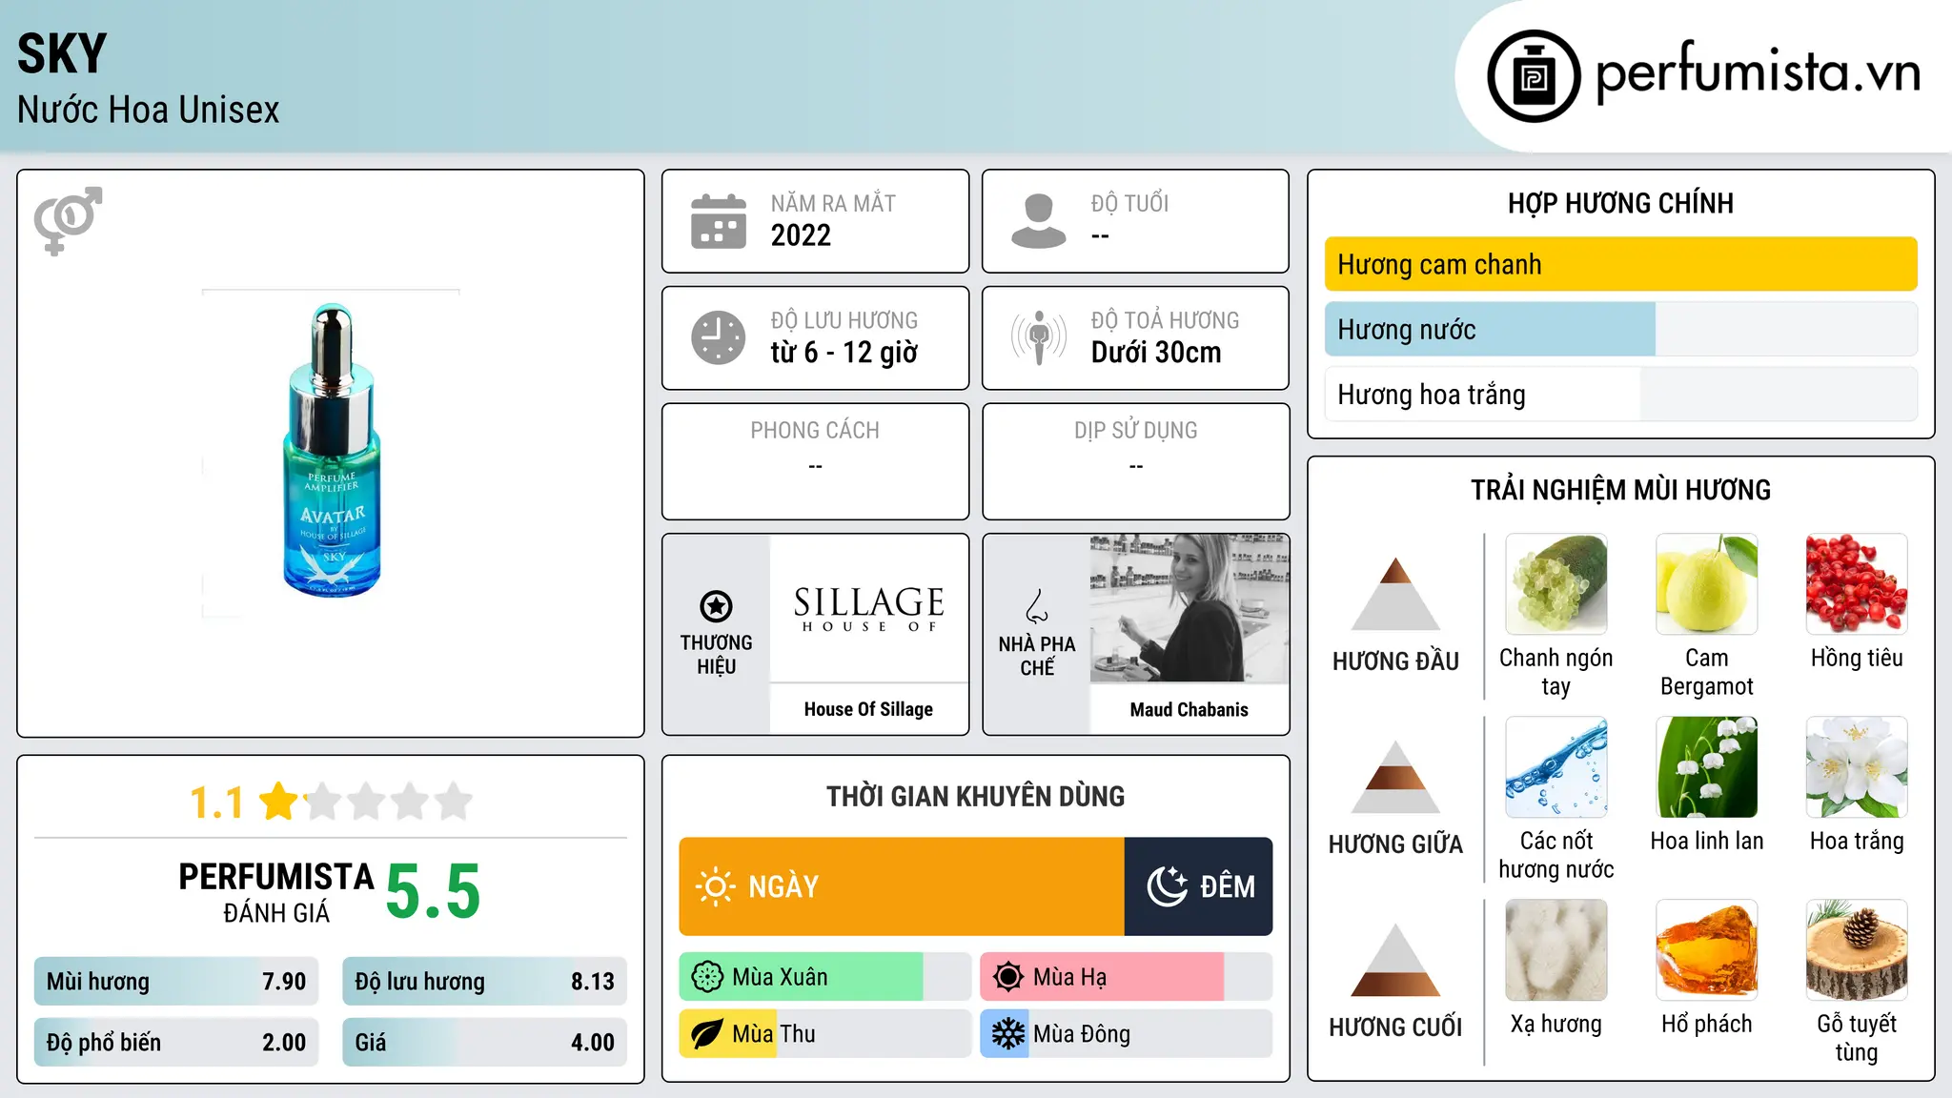
Task: Click the House Of Sillage brand name
Action: tap(868, 709)
